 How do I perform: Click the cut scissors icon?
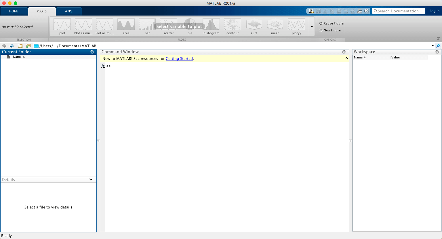pos(325,11)
